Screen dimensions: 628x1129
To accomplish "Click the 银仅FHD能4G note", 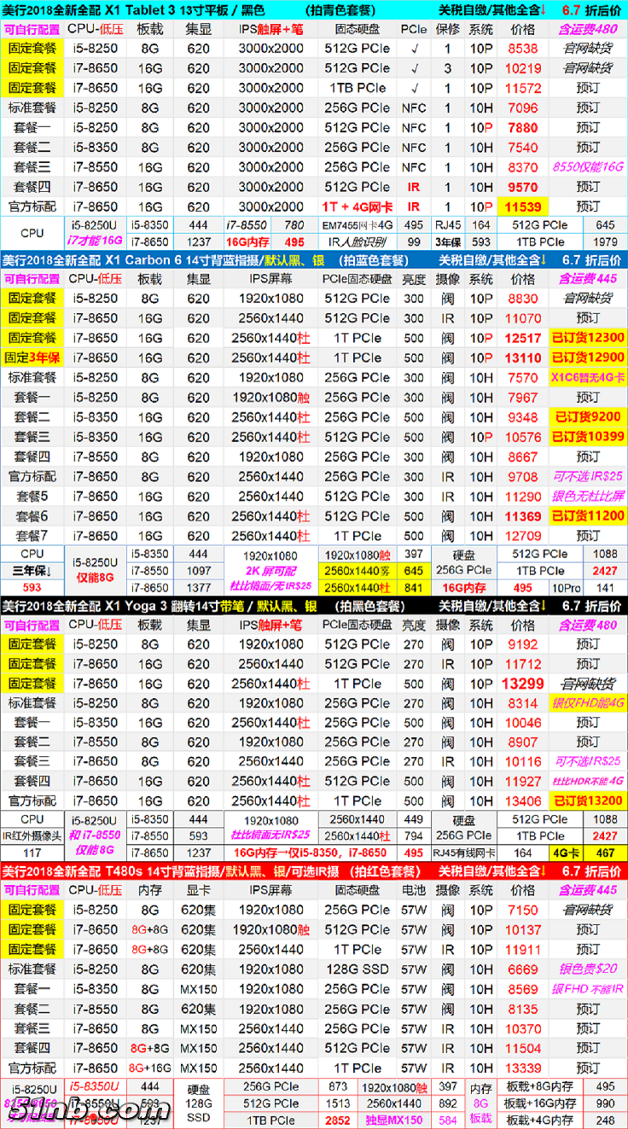I will tap(588, 703).
